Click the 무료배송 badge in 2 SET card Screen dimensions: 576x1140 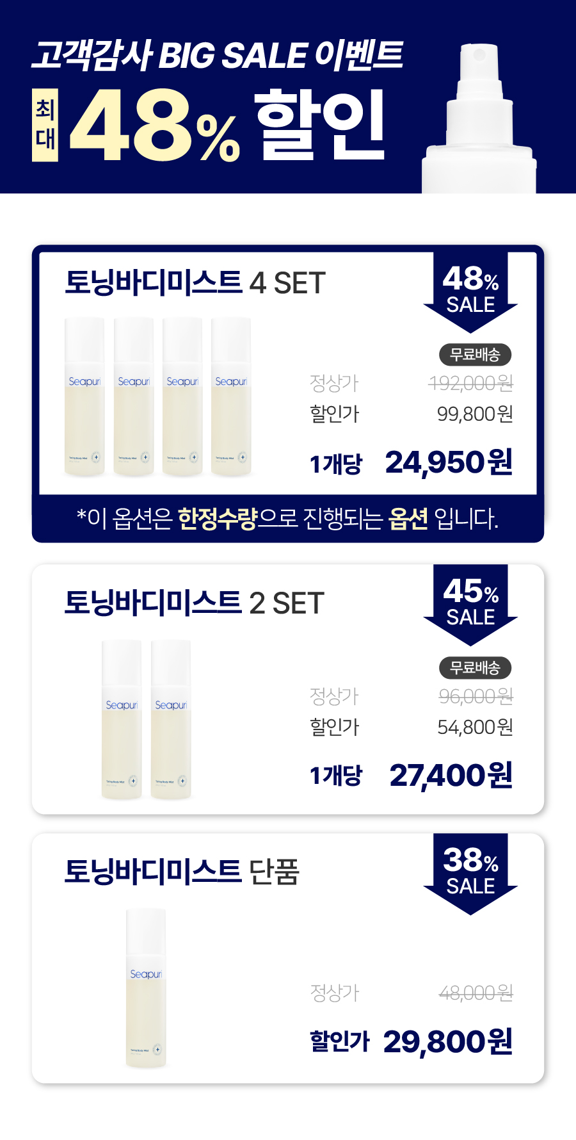pyautogui.click(x=475, y=667)
